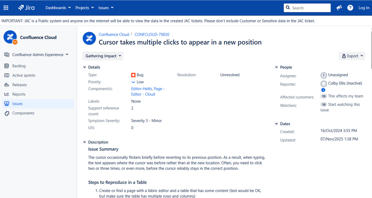Click the Search input field
Image resolution: width=372 pixels, height=198 pixels.
[x=307, y=8]
